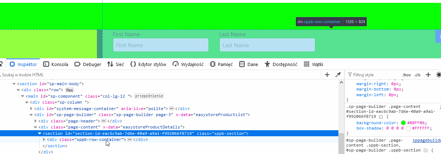Collapse the section sp-main-body node

(14, 84)
